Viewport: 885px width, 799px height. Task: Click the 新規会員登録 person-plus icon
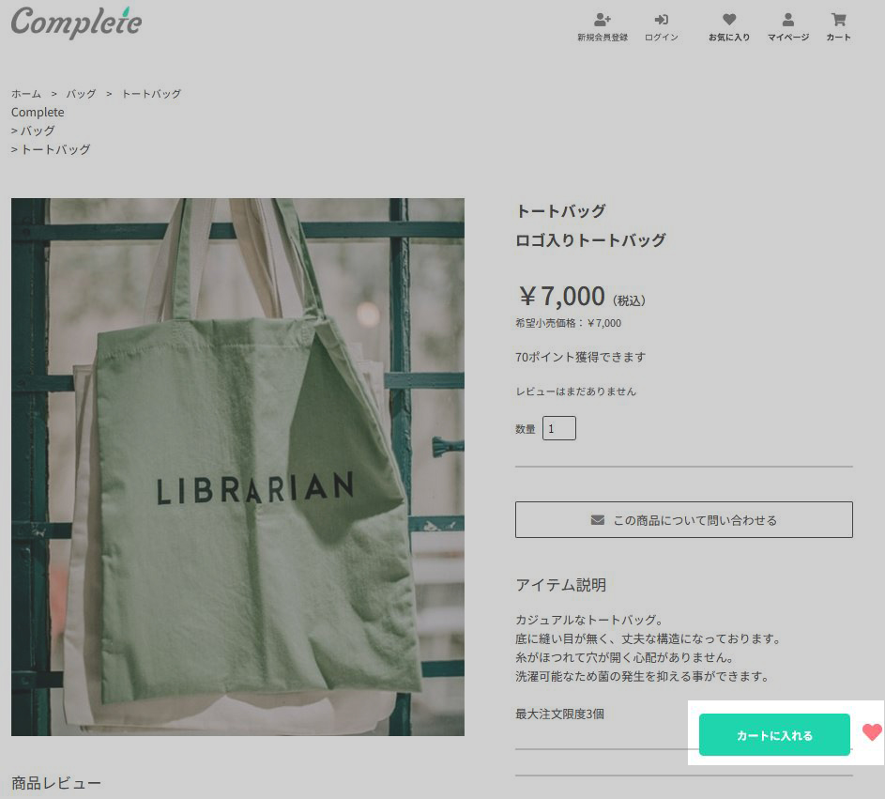pyautogui.click(x=603, y=20)
